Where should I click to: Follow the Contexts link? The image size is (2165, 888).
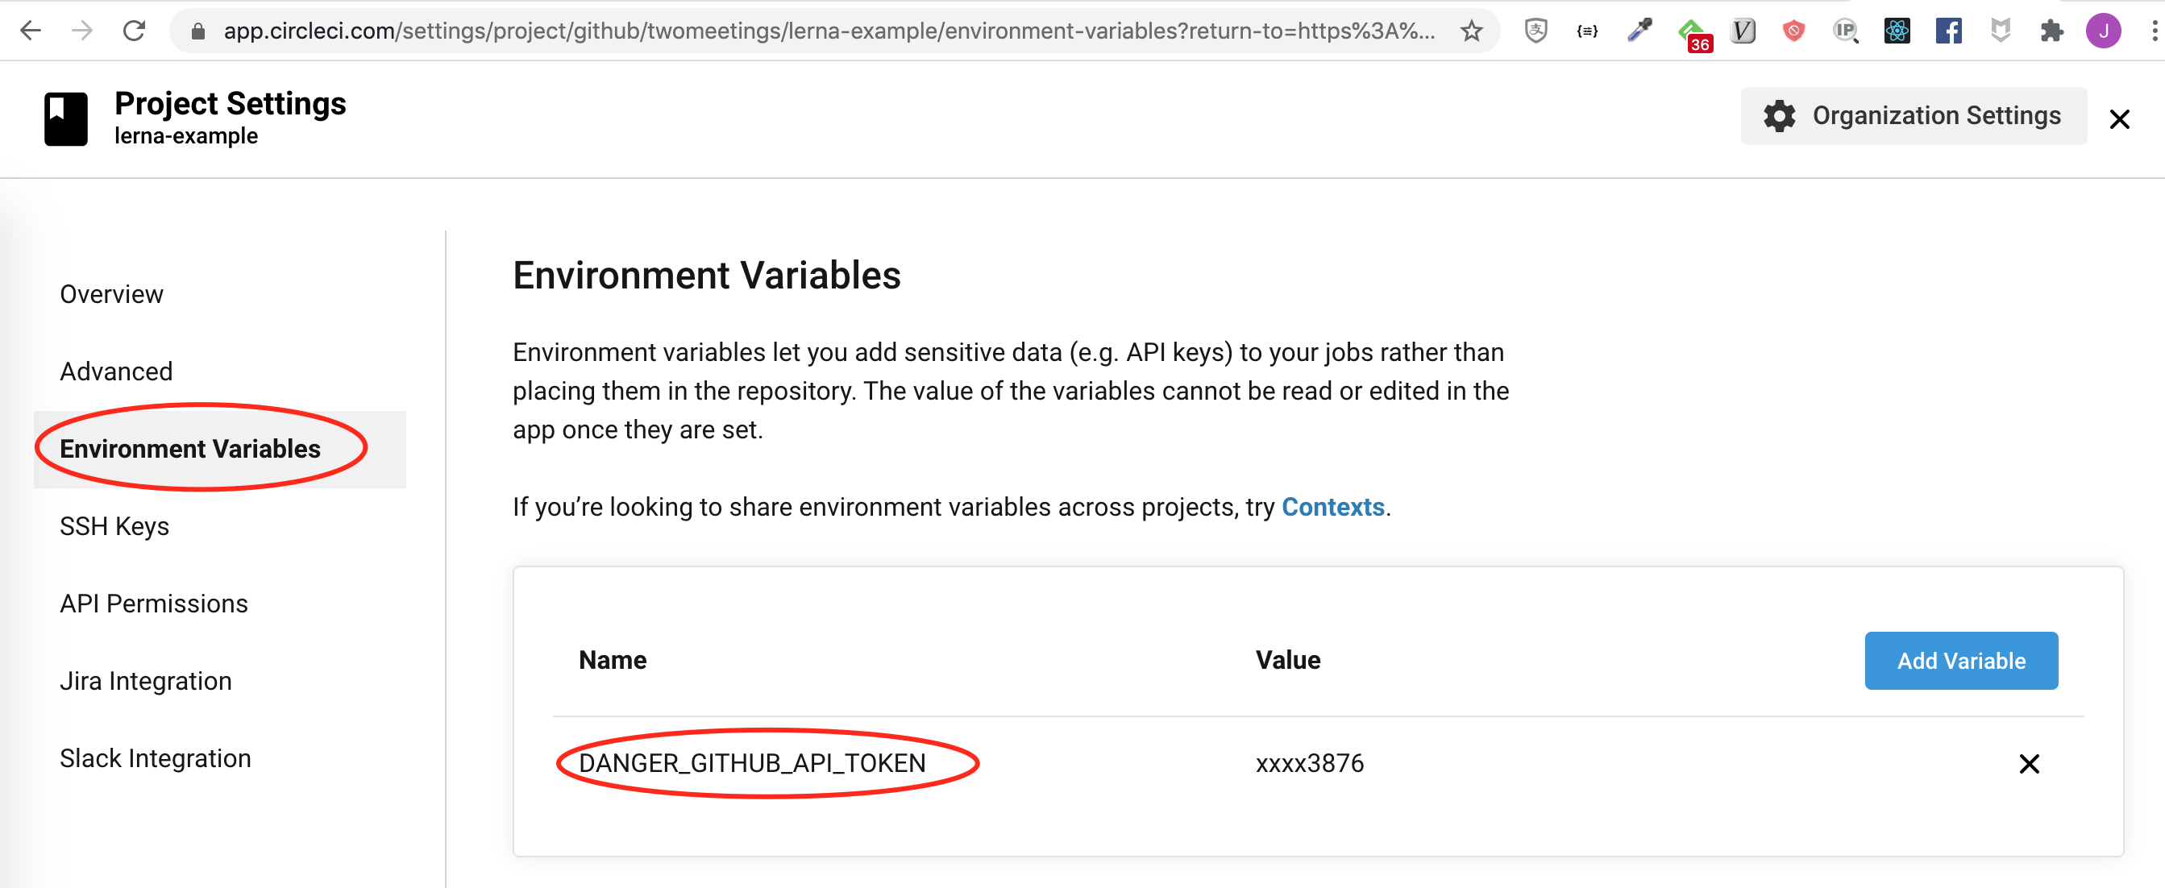click(1332, 508)
